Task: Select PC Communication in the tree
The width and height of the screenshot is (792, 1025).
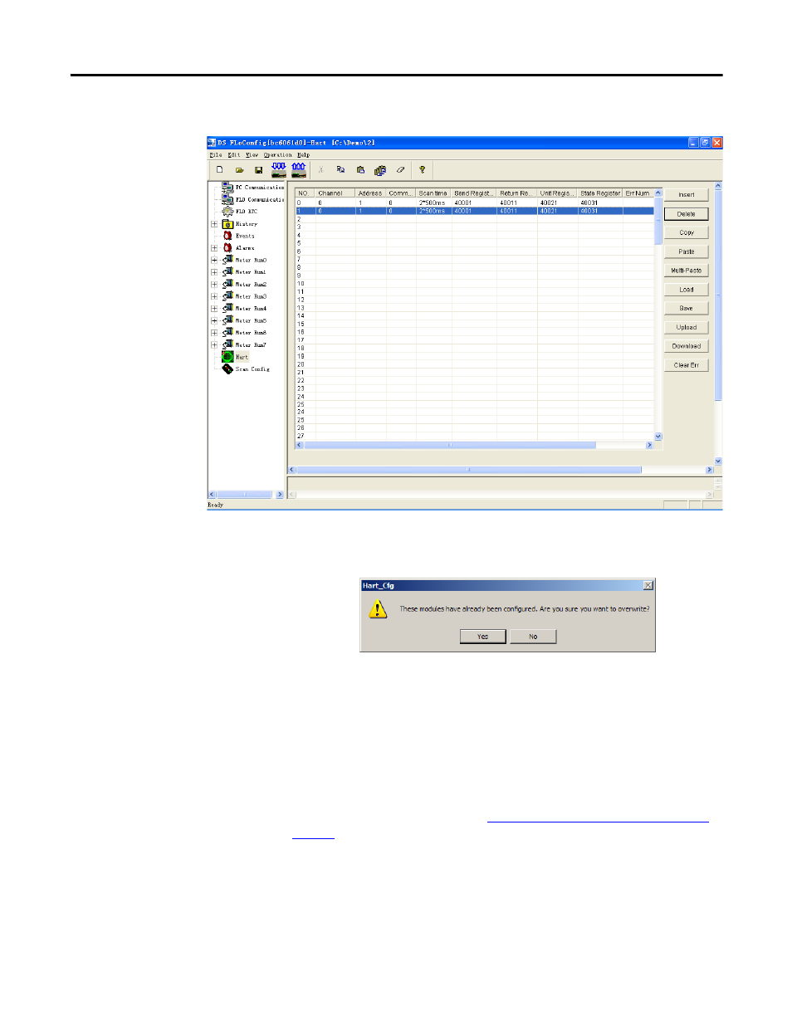Action: click(x=260, y=188)
